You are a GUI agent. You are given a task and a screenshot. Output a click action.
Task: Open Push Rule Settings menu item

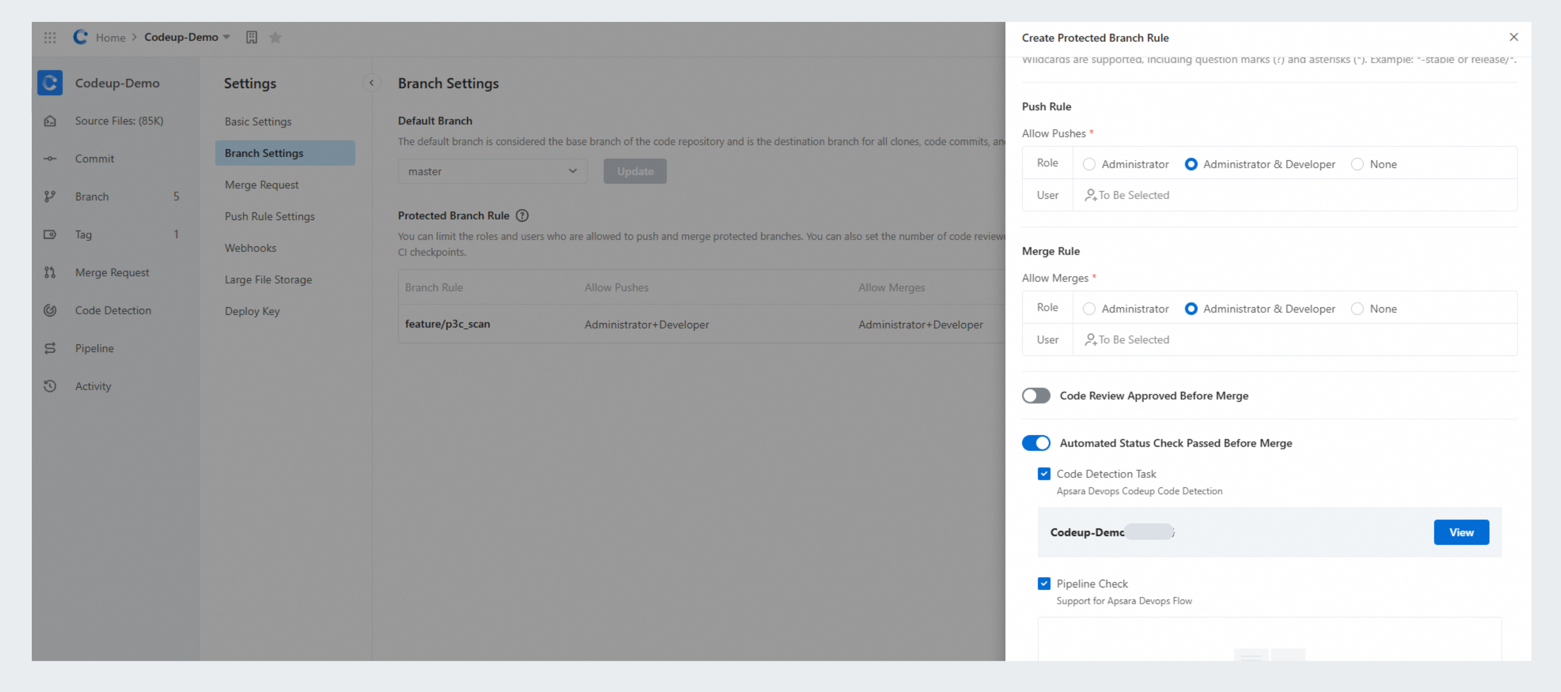[270, 216]
